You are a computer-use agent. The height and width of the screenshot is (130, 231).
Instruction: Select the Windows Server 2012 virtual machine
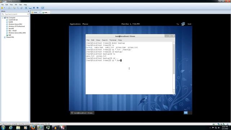(x=15, y=24)
